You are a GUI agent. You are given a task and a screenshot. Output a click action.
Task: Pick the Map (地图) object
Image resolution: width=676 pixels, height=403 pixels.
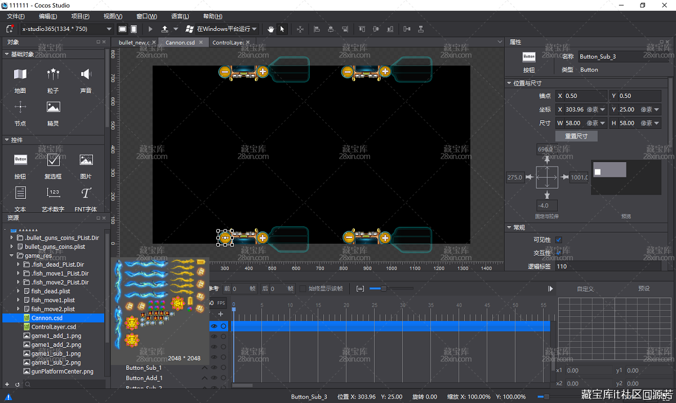click(20, 79)
